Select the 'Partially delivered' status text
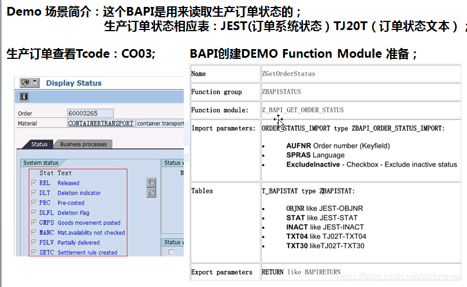This screenshot has width=467, height=287. [79, 243]
